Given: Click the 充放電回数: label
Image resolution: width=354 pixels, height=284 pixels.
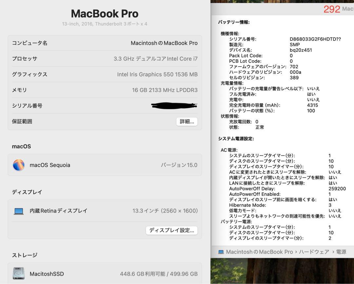Looking at the screenshot, I should click(241, 122).
